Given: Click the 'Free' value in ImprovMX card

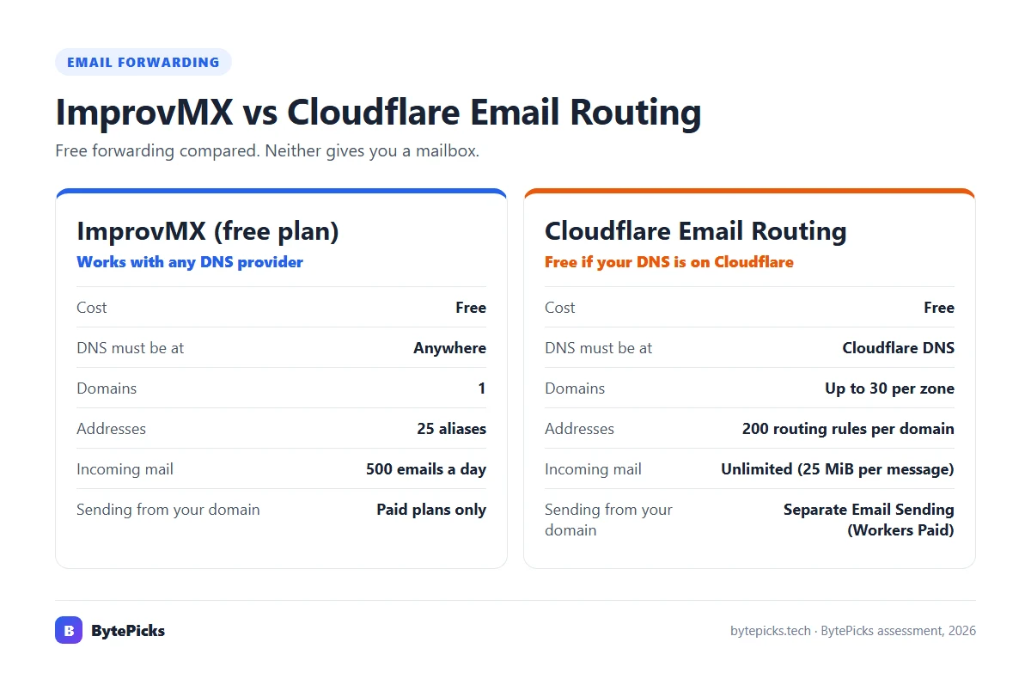Looking at the screenshot, I should (x=471, y=308).
